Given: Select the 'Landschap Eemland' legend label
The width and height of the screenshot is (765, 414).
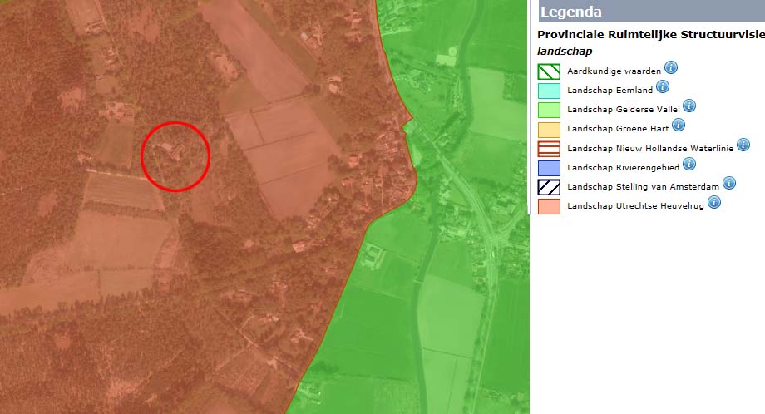Looking at the screenshot, I should 610,91.
